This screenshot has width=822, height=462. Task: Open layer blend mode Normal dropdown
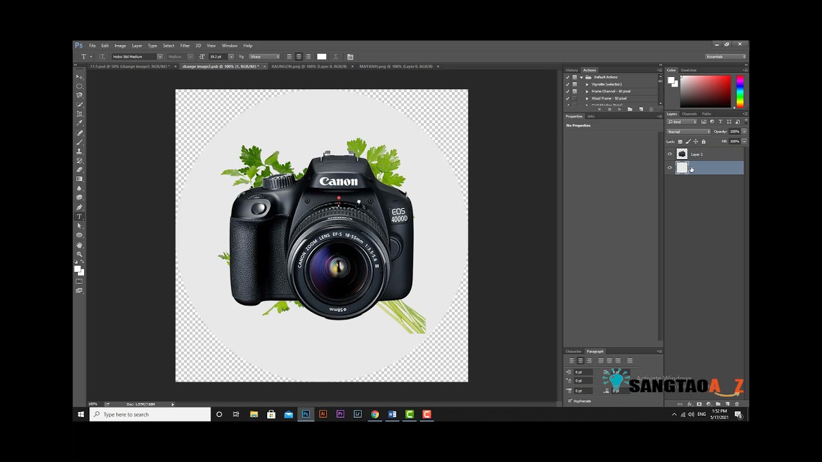688,132
